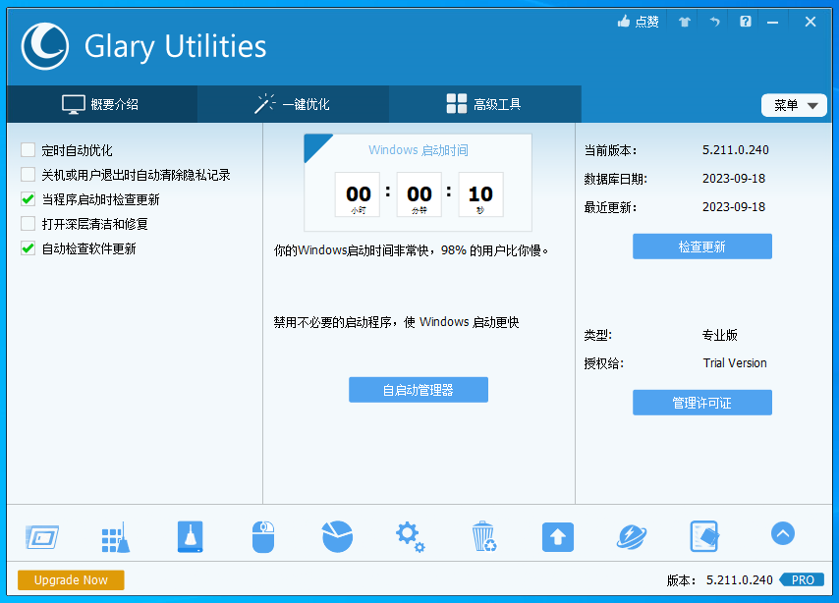Open the first screen-shaped tool icon in bottom toolbar

coord(41,536)
